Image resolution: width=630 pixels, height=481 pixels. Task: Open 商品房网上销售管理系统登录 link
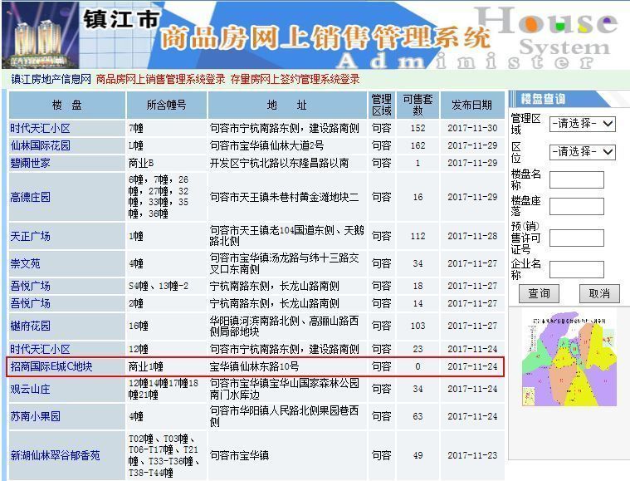point(160,79)
